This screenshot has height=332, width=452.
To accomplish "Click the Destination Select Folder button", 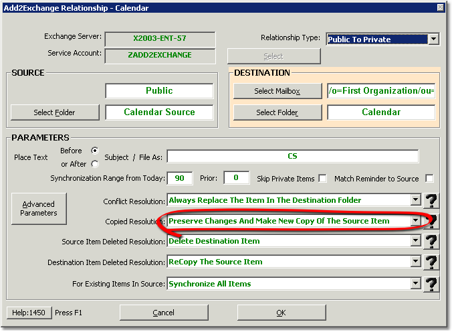I will (x=277, y=112).
